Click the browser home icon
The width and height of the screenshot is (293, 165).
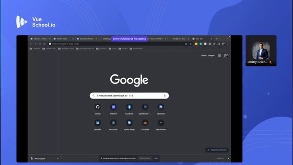pos(44,44)
